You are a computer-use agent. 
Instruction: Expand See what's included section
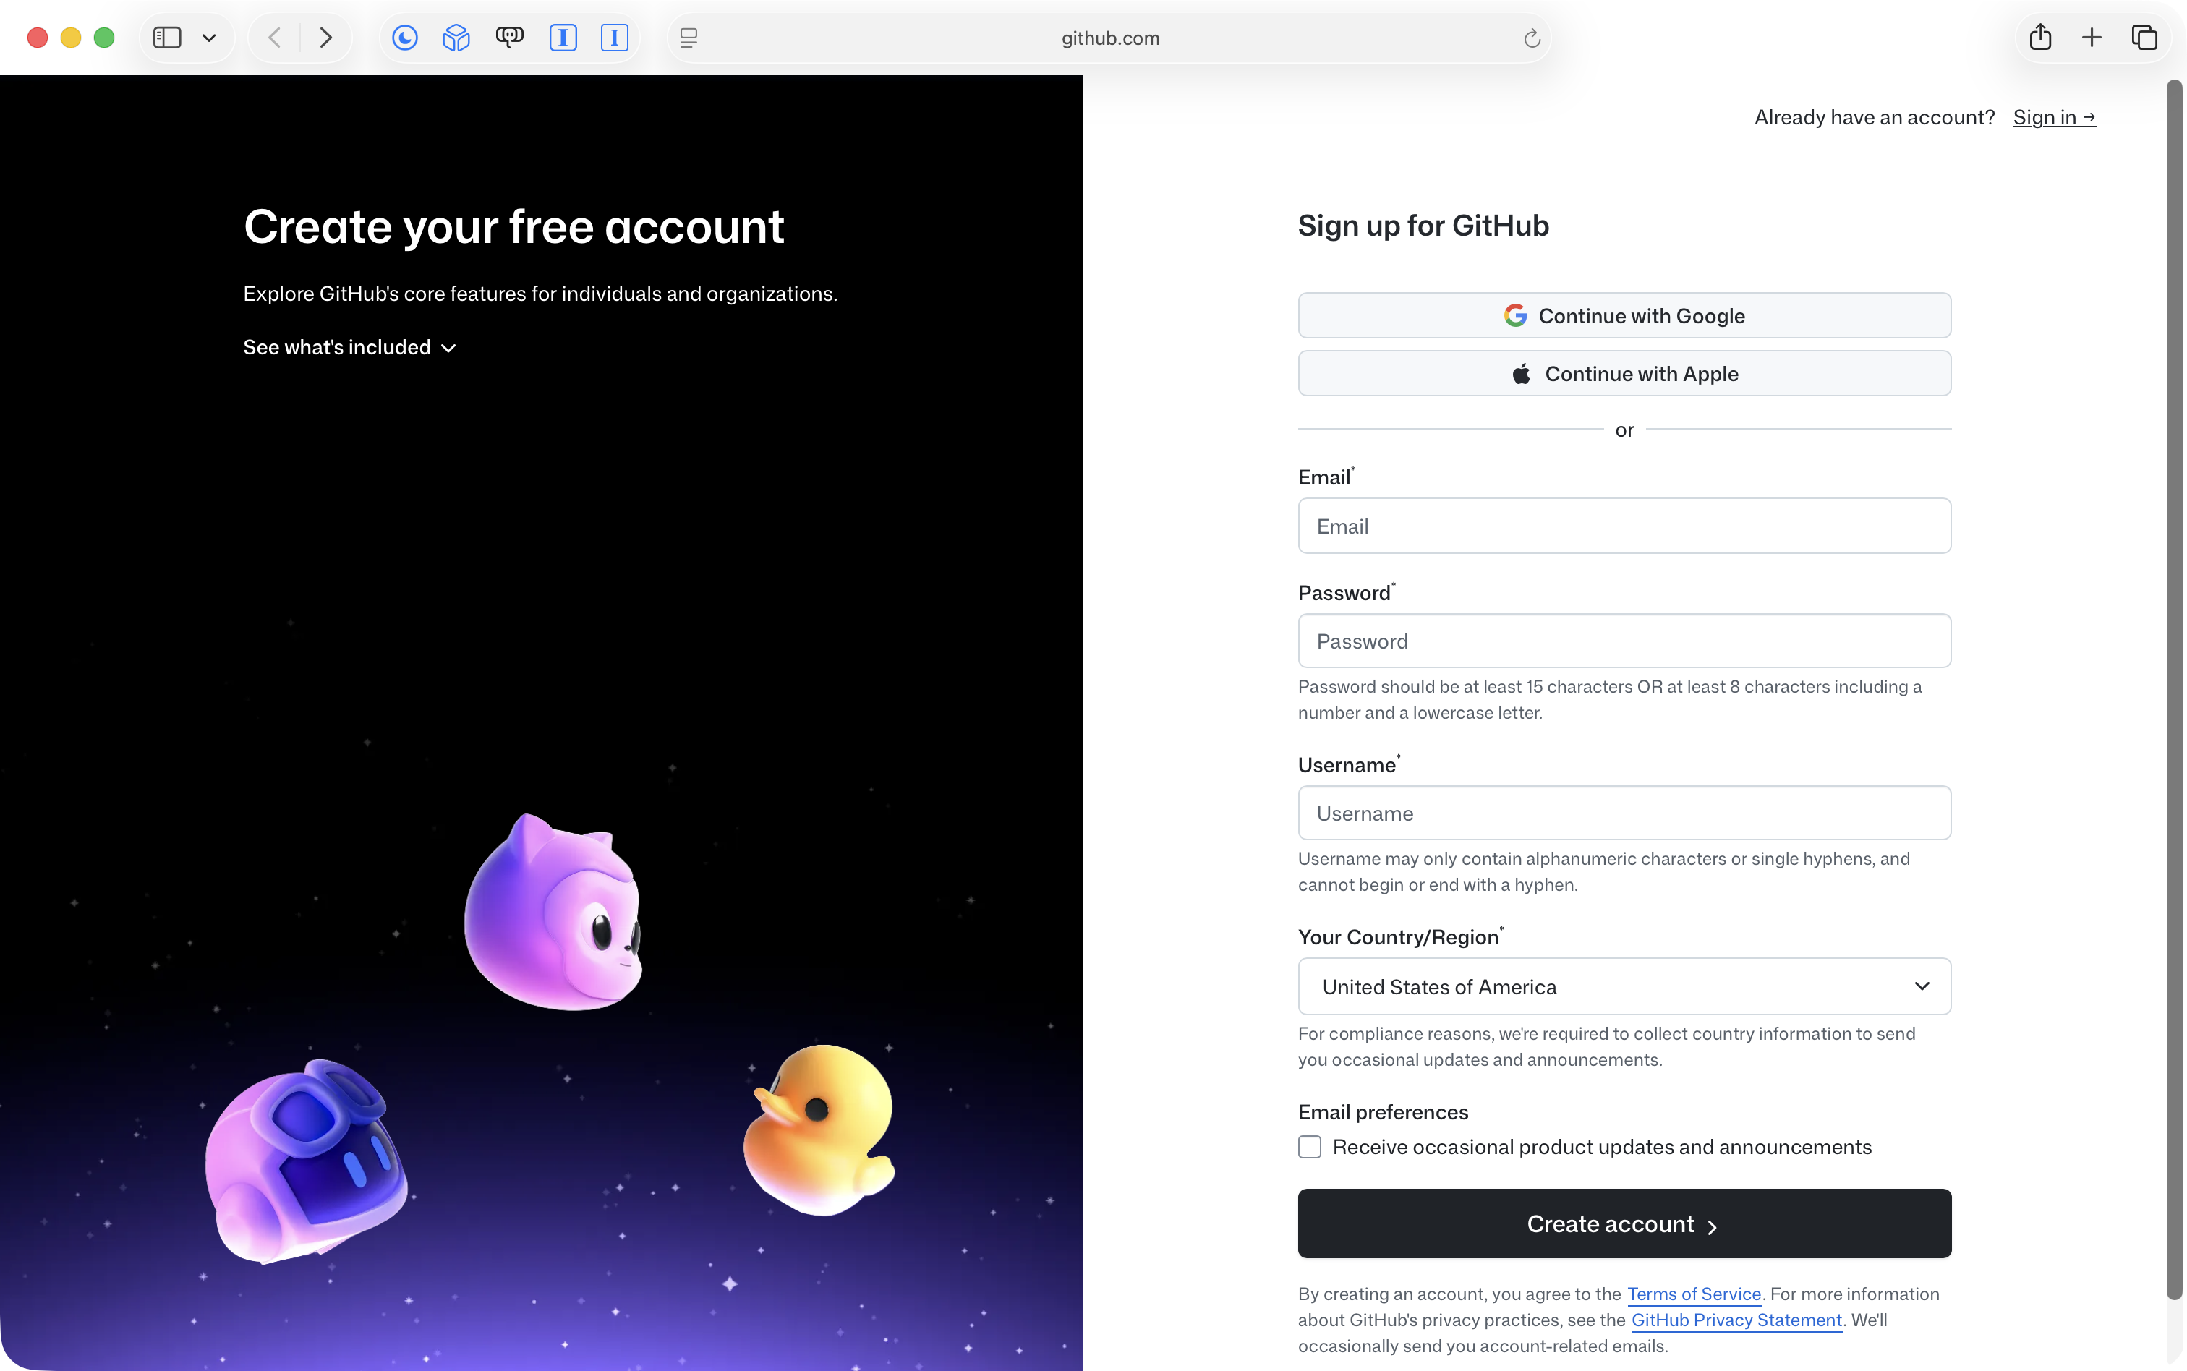(x=349, y=347)
